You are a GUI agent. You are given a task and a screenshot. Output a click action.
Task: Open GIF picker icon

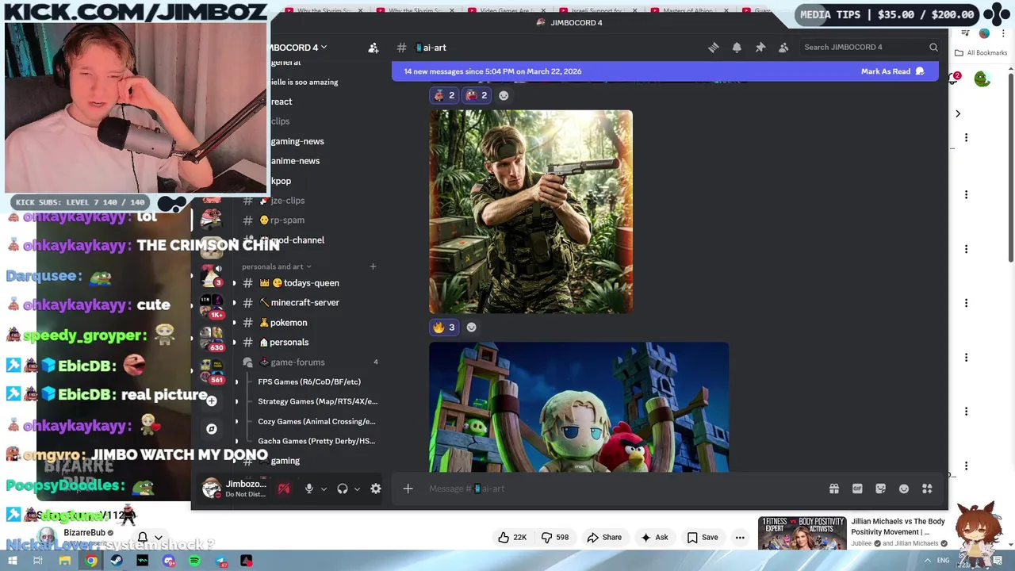coord(857,489)
